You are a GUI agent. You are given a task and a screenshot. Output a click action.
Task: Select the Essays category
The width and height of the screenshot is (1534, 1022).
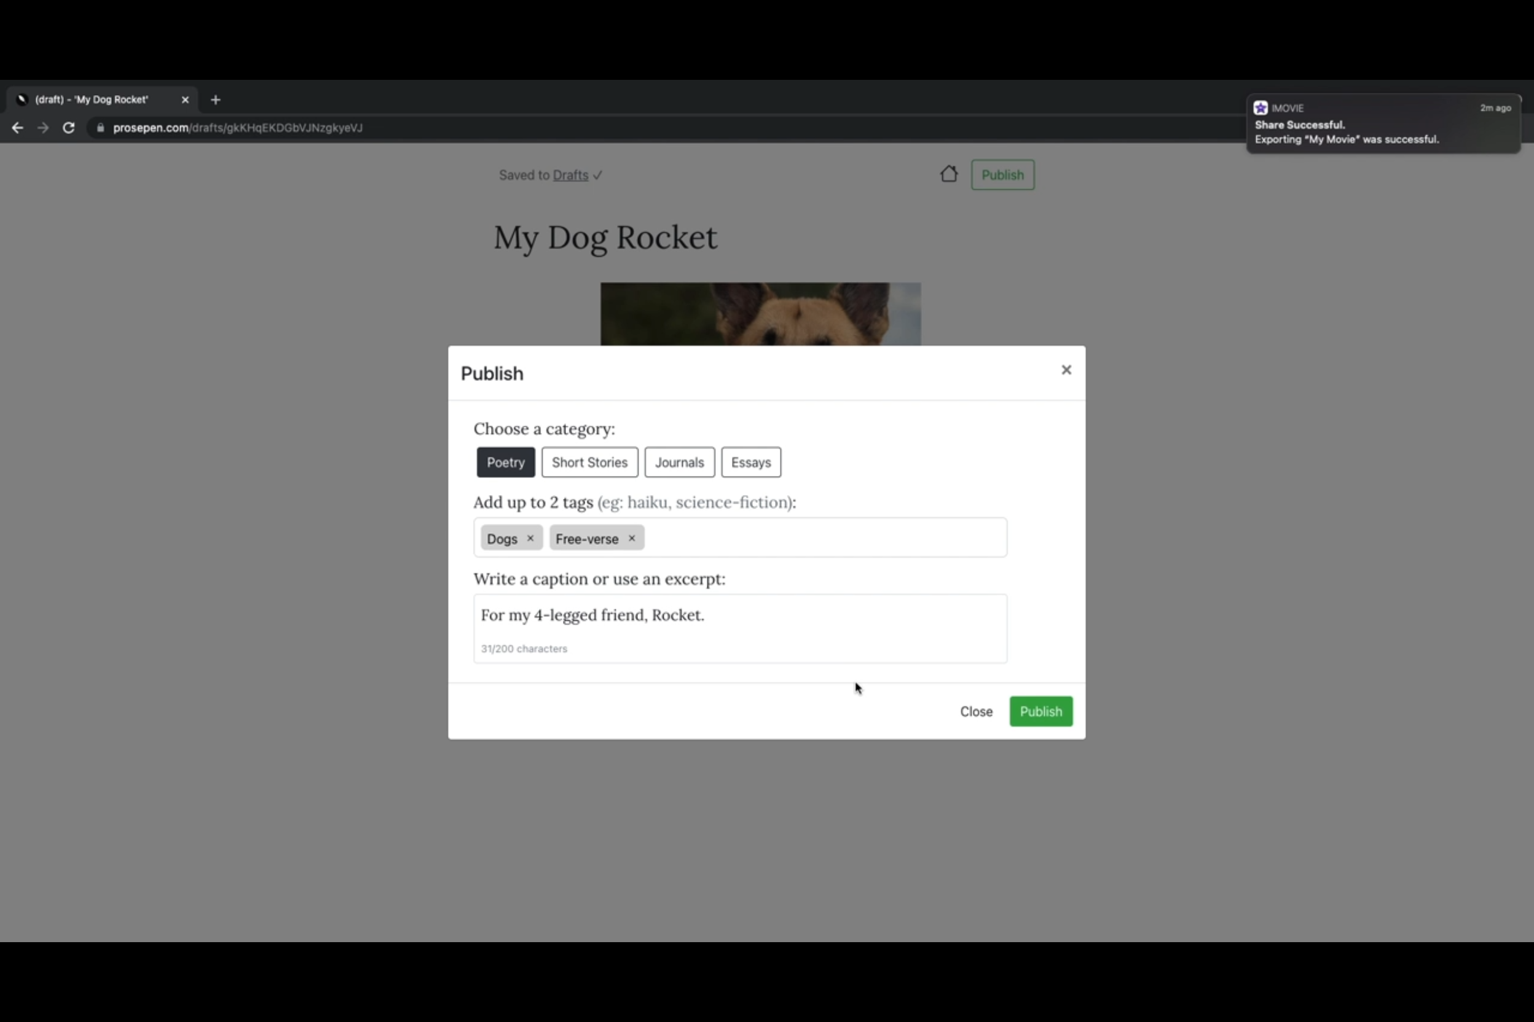(750, 462)
